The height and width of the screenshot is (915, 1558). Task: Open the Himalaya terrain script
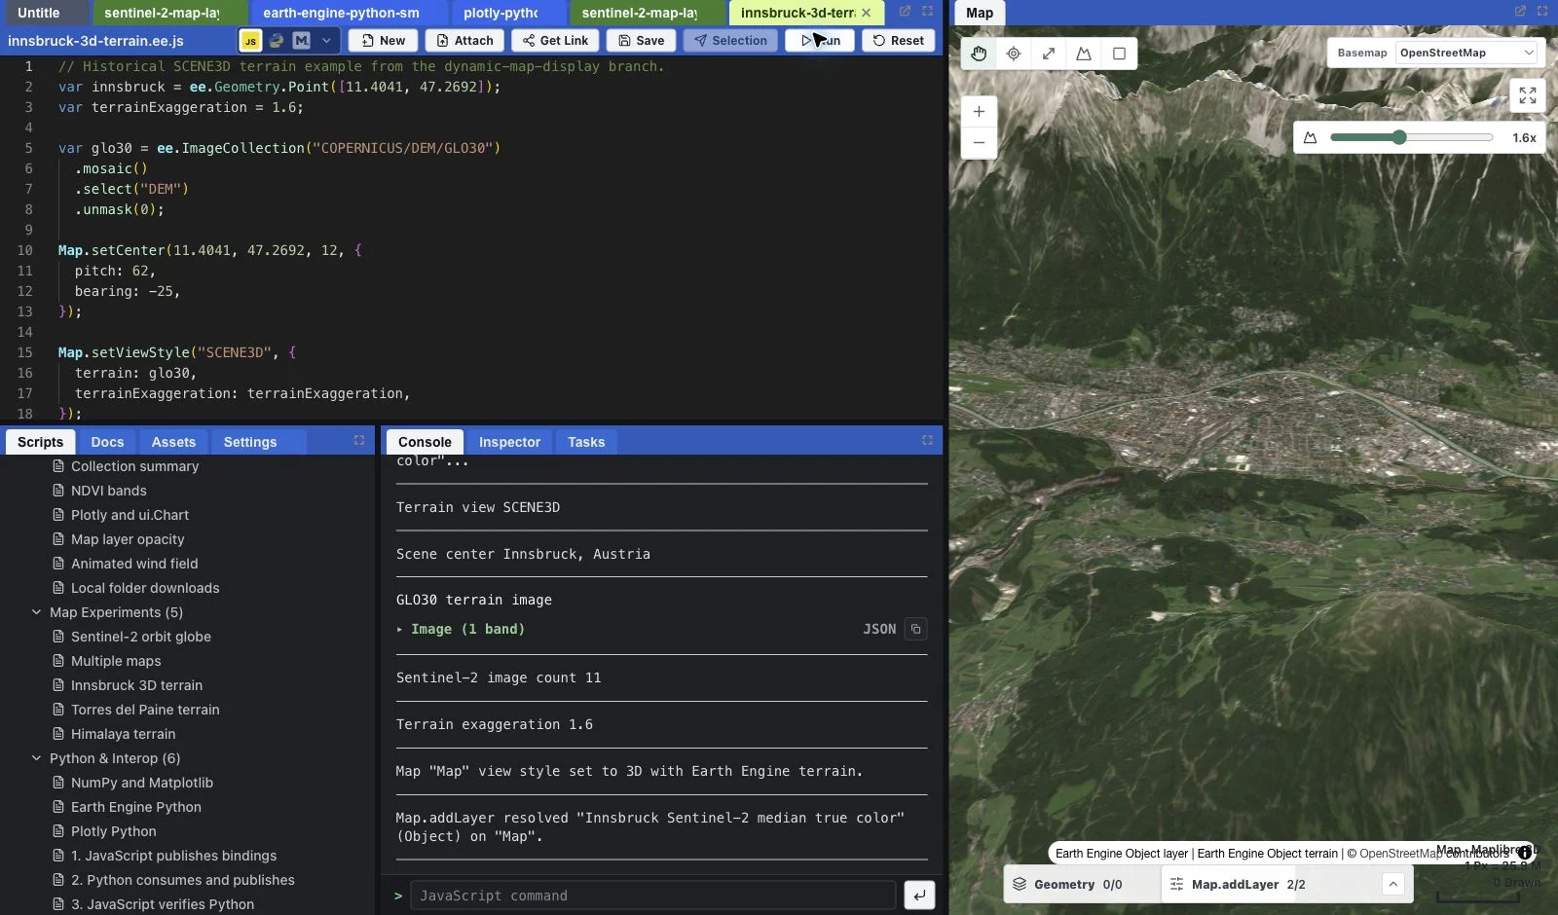[123, 734]
